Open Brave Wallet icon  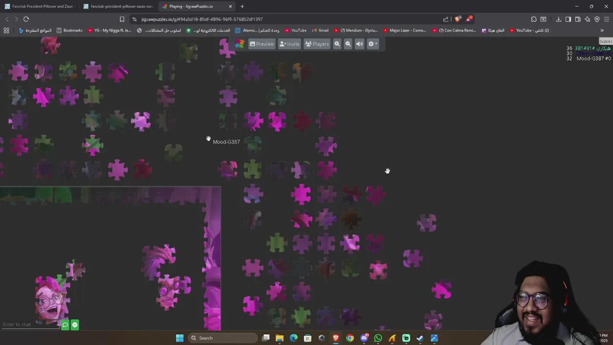point(578,19)
